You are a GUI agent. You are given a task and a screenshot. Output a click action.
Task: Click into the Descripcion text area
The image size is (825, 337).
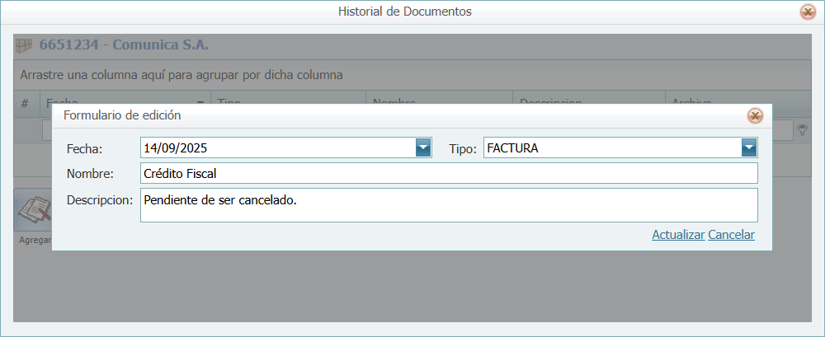pos(448,205)
